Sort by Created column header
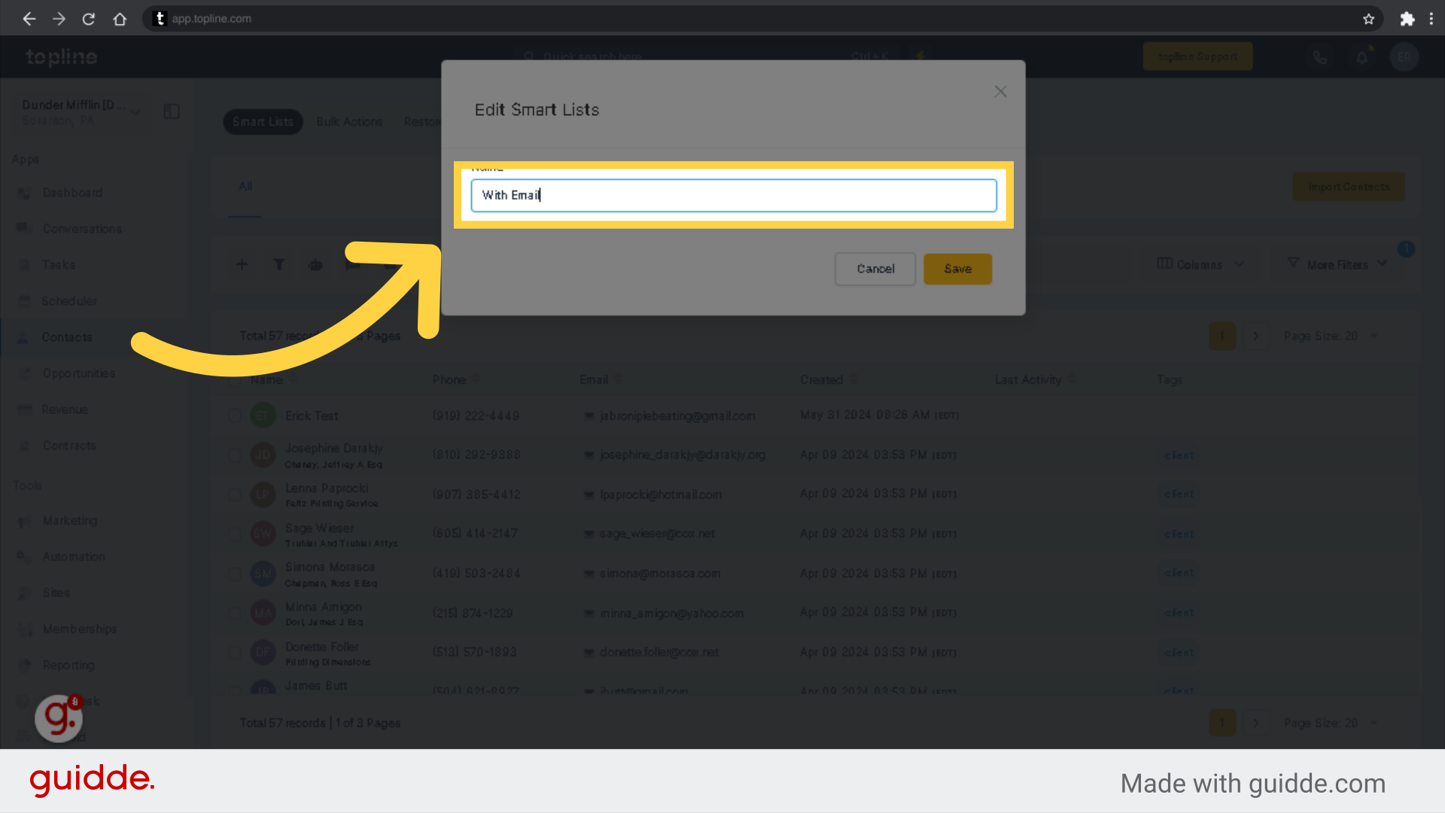Viewport: 1445px width, 813px height. point(829,379)
